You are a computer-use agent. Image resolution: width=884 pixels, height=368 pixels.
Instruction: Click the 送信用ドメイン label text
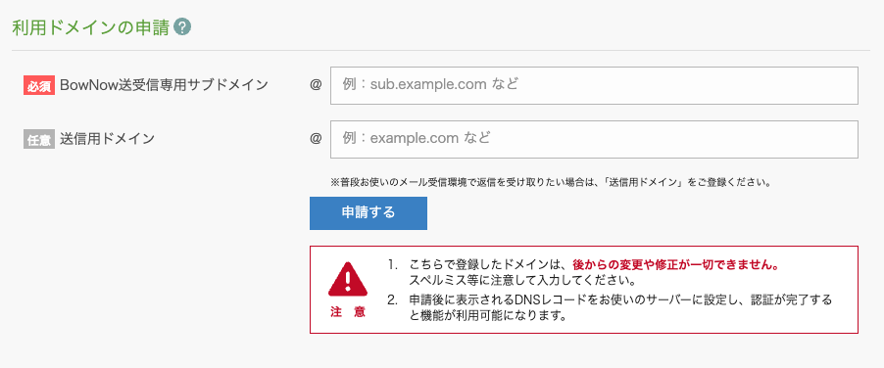107,139
